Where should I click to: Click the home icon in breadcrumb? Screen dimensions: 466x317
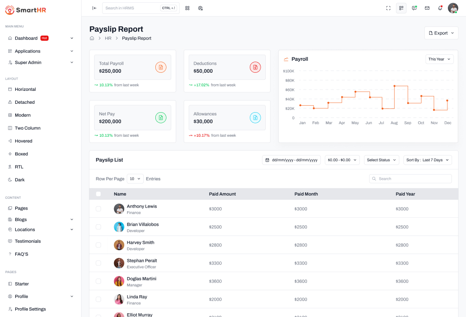point(92,38)
